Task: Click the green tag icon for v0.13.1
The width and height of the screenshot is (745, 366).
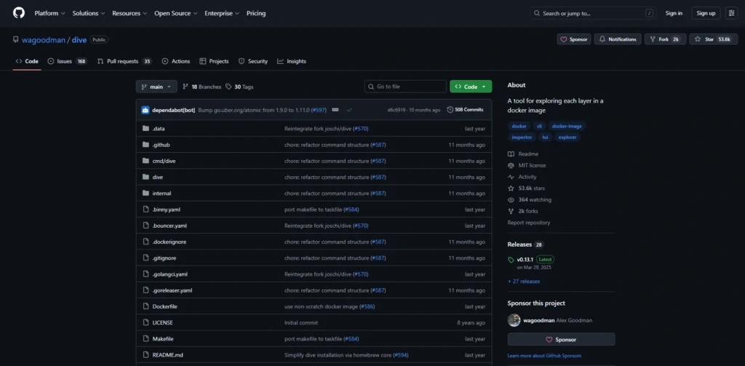Action: coord(511,260)
